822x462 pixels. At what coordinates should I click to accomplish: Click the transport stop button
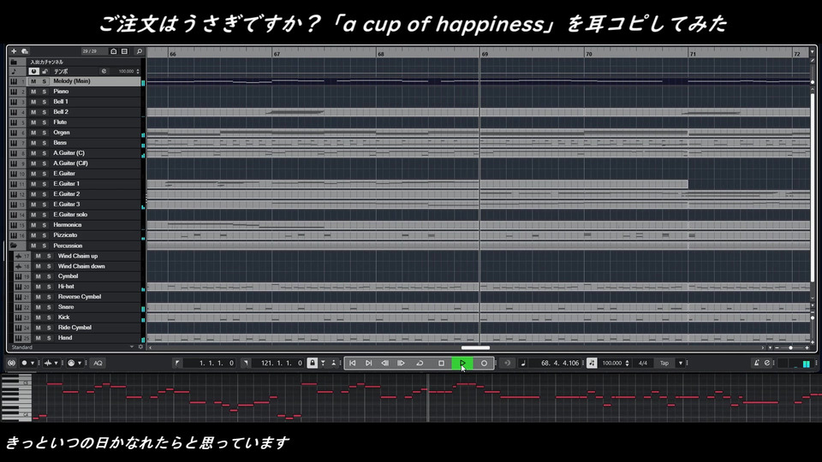[441, 363]
